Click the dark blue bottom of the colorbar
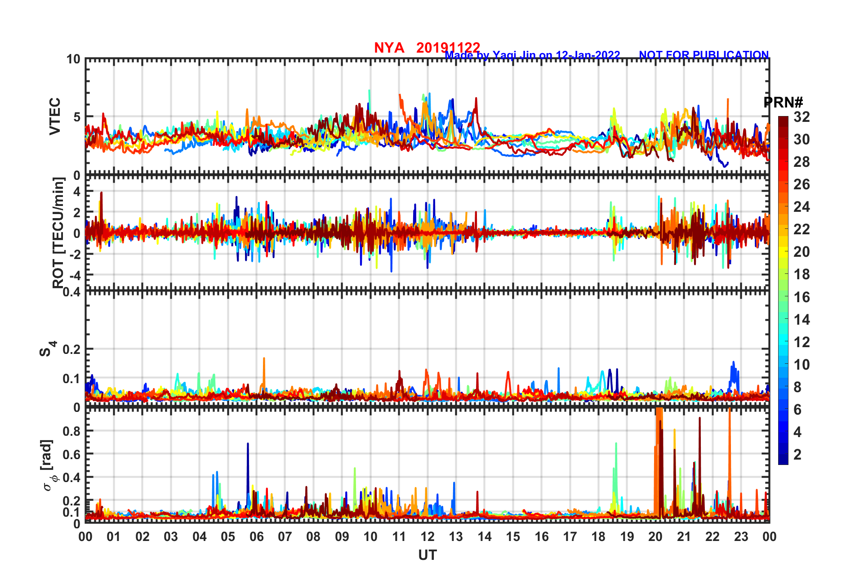Viewport: 855px width, 581px height. pyautogui.click(x=783, y=460)
